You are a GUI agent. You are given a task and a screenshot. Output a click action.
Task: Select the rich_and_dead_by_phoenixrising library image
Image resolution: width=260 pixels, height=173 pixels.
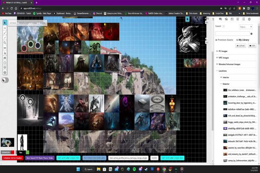(240, 116)
